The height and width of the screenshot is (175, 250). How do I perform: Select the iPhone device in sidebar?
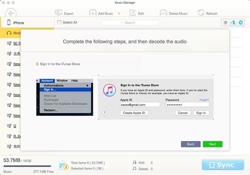coord(27,22)
